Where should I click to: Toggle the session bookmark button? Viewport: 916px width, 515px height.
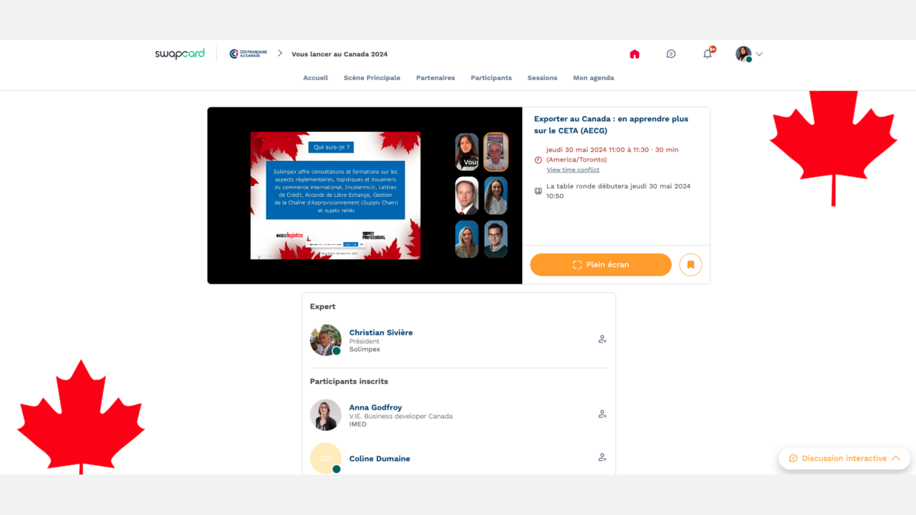[x=690, y=265]
